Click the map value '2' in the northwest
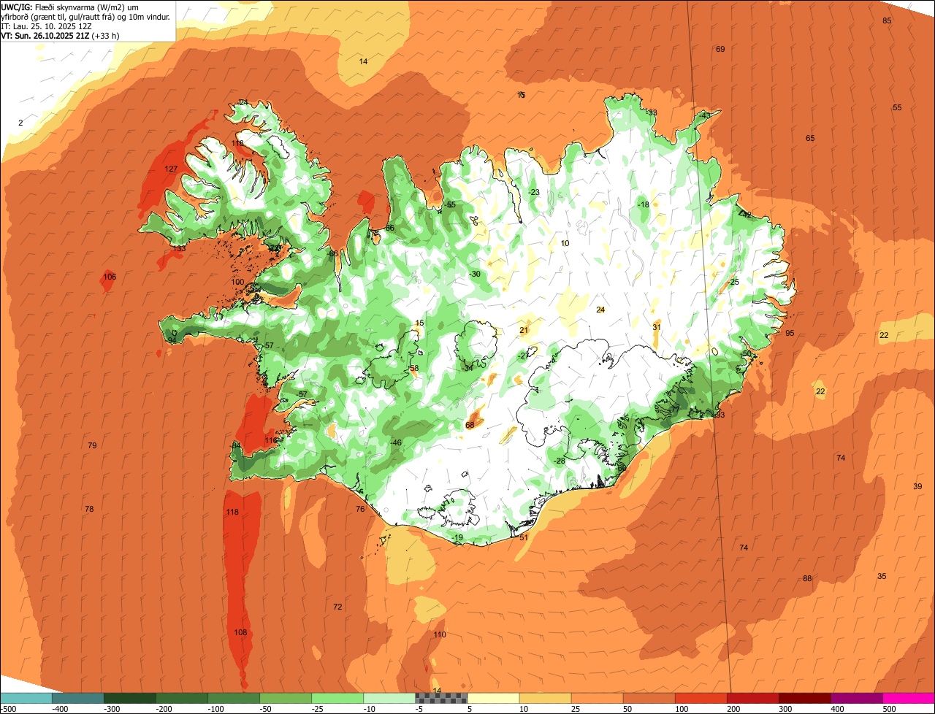 pos(20,123)
